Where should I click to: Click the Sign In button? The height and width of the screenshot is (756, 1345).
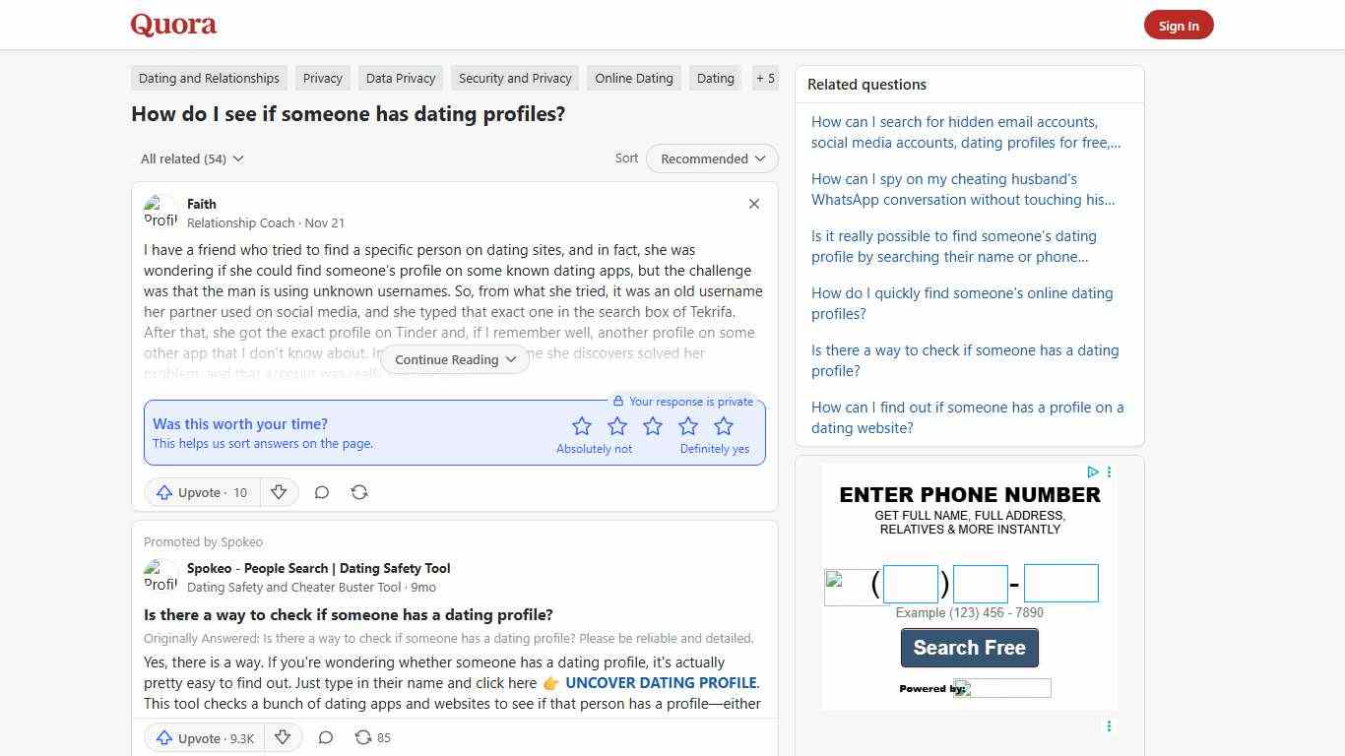1179,25
